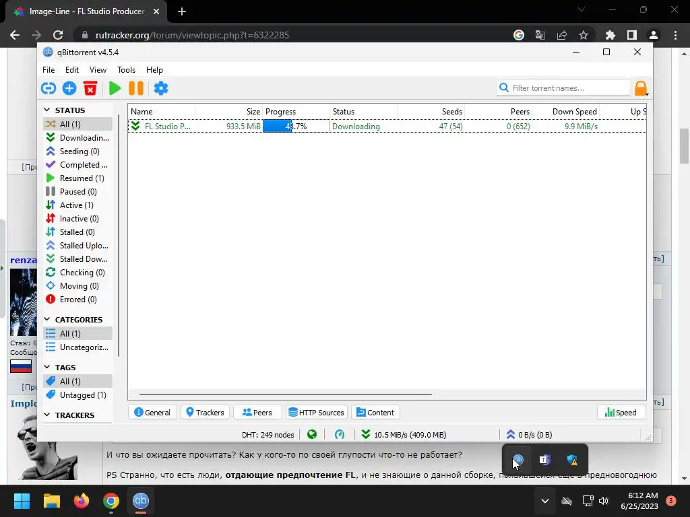Switch to the General tab

[x=152, y=413]
